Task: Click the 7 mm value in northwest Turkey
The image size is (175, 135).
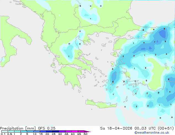Action: point(155,42)
